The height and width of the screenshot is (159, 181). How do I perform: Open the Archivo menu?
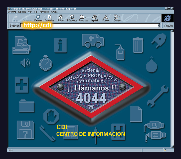click(12, 12)
